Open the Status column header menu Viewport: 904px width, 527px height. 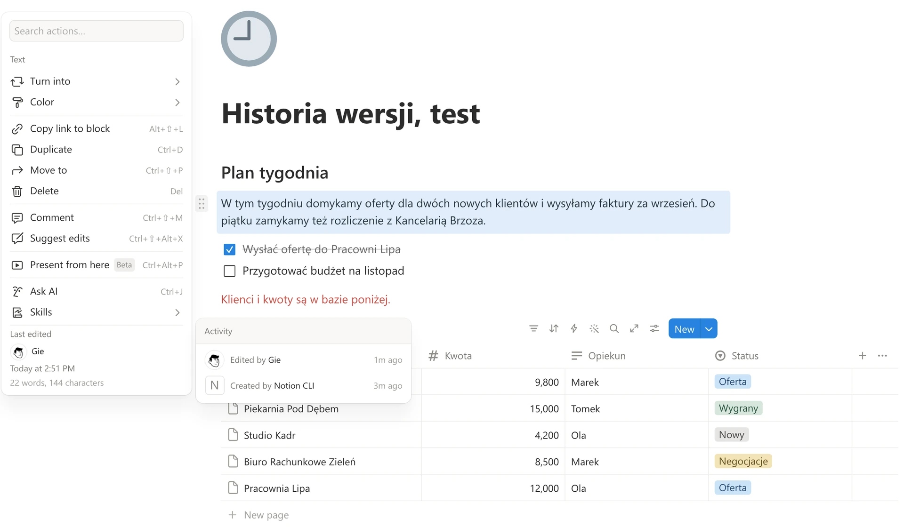(x=780, y=356)
